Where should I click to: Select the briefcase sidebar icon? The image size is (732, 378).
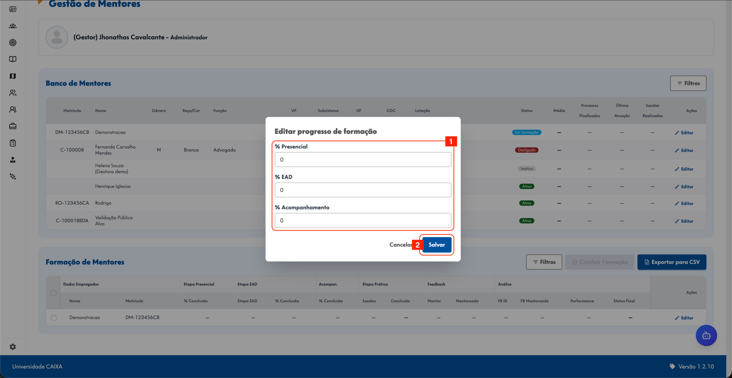click(x=13, y=126)
